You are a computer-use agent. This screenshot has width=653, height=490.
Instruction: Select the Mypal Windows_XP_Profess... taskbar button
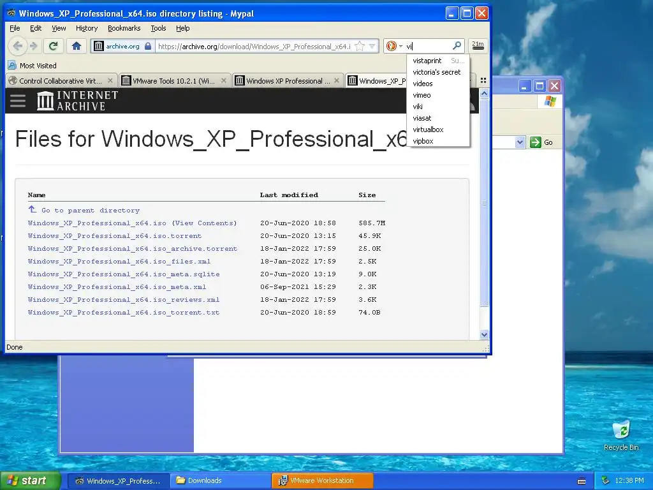coord(118,480)
